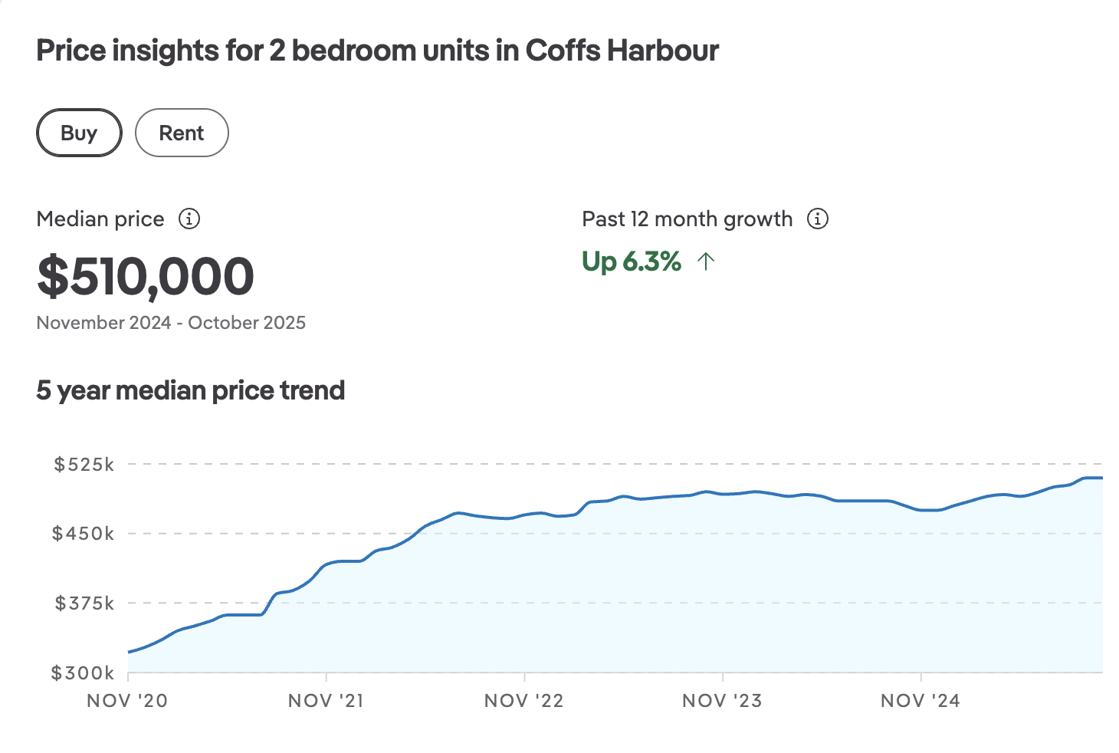The width and height of the screenshot is (1119, 753).
Task: Click the $300k y-axis label
Action: coord(83,673)
